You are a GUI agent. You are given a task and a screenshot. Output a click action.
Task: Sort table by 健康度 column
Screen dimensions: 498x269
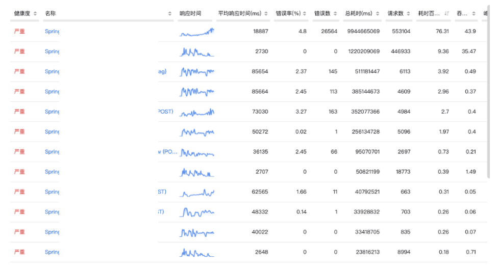[35, 14]
